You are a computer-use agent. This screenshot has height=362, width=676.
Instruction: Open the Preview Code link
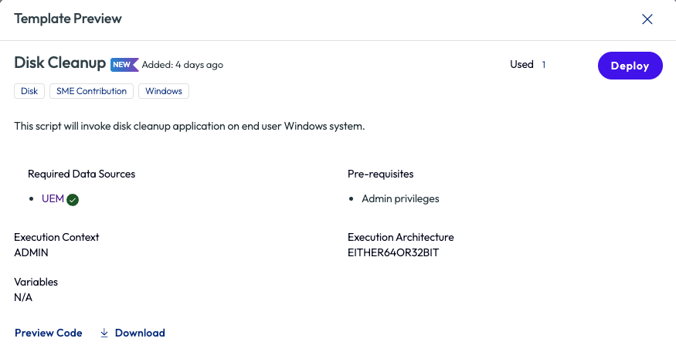point(48,333)
